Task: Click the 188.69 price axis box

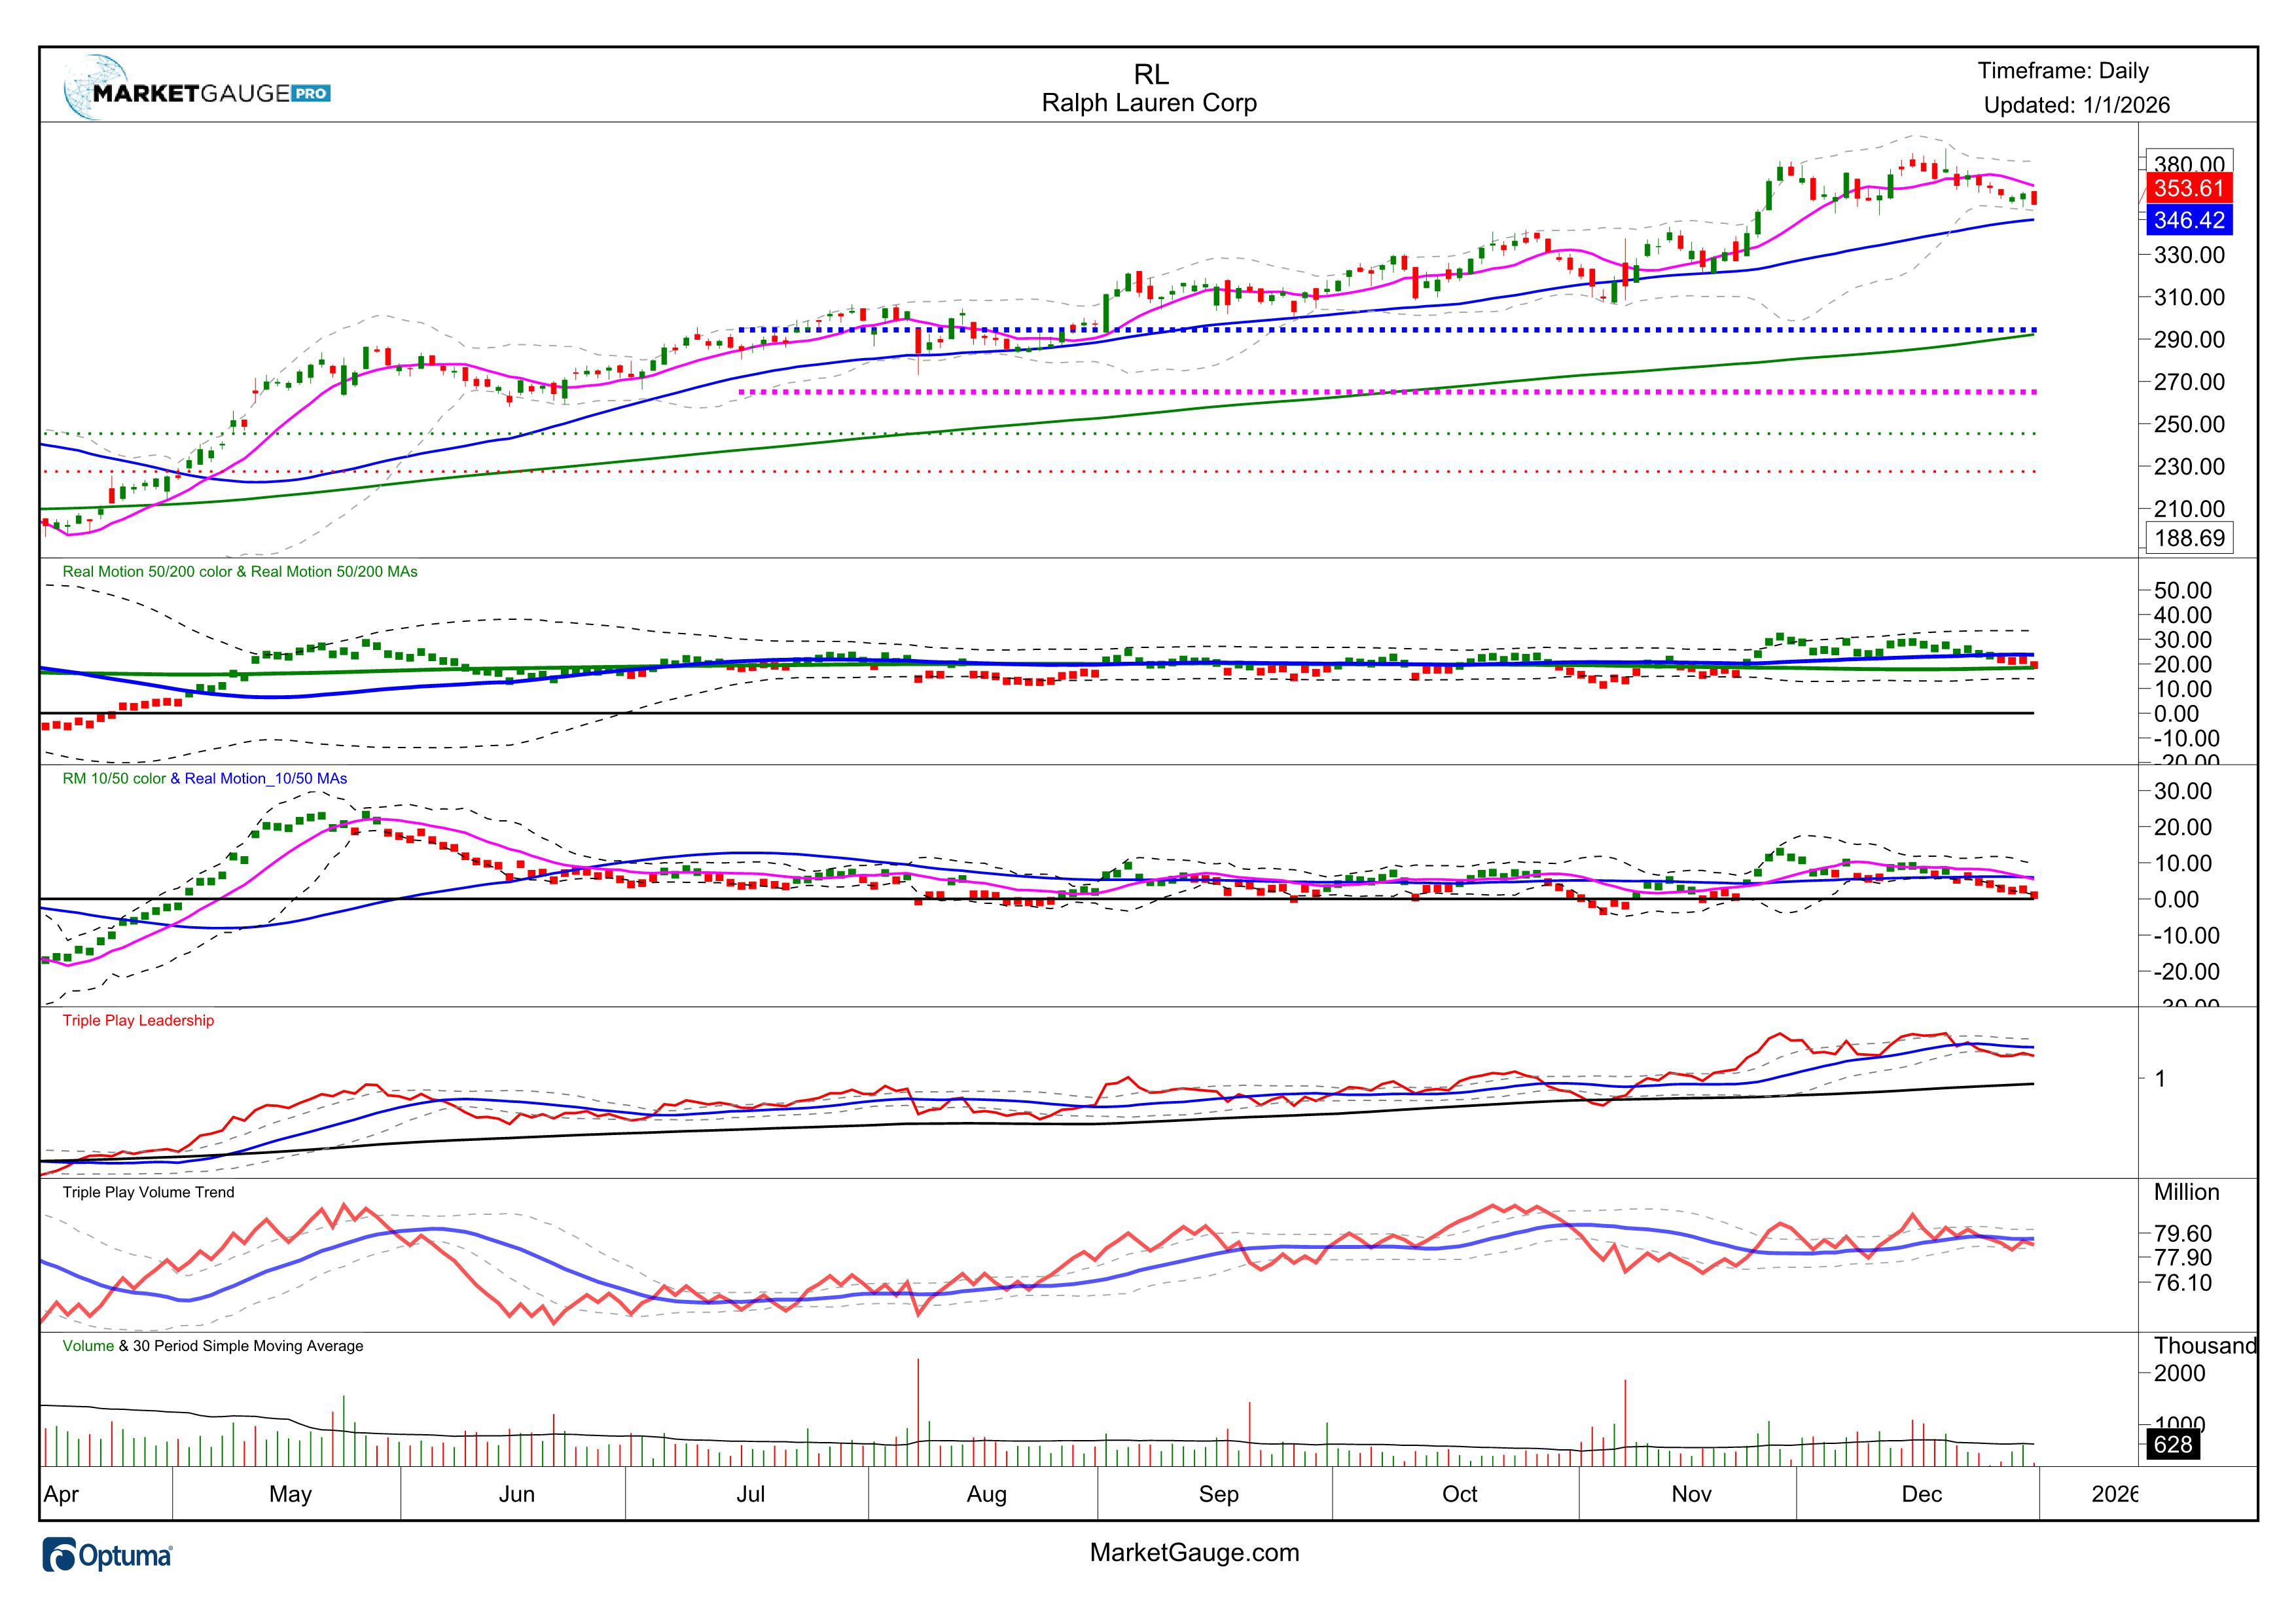Action: 2189,538
